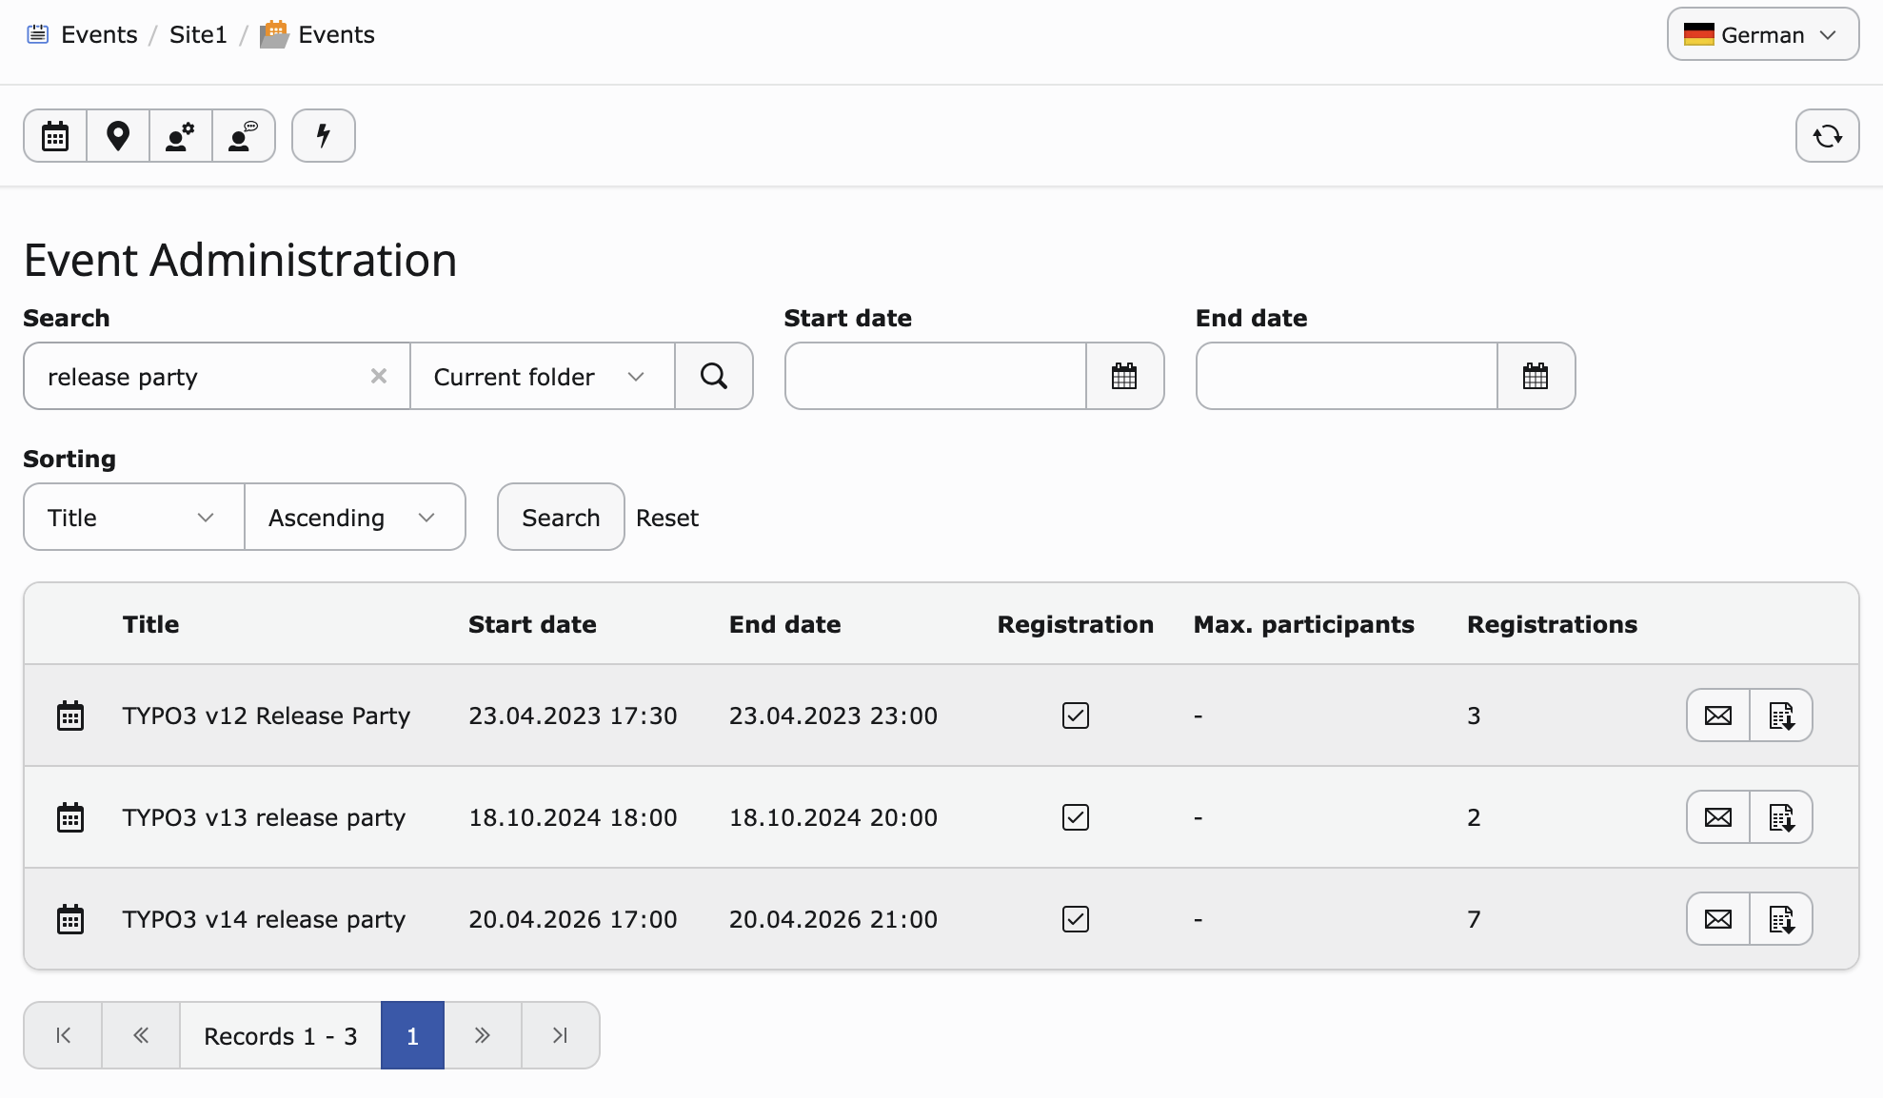Click registrations count 2 for v13 party
The image size is (1883, 1098).
(1474, 817)
